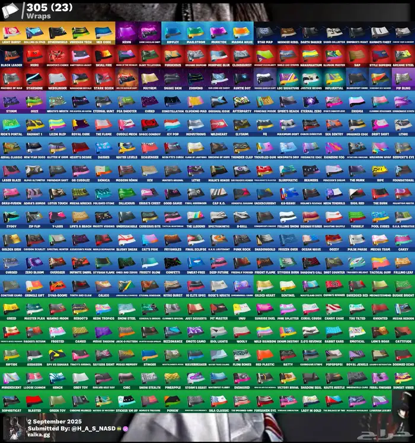Select the Frosted wrap
415x443 pixels.
pyautogui.click(x=58, y=332)
